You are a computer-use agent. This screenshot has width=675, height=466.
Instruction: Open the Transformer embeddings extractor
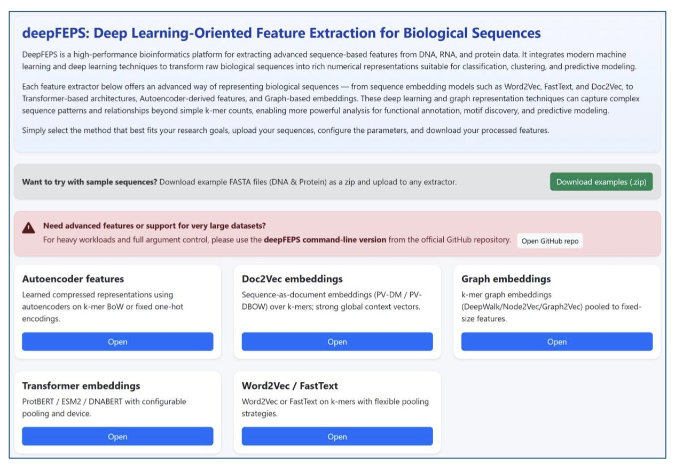pyautogui.click(x=117, y=437)
